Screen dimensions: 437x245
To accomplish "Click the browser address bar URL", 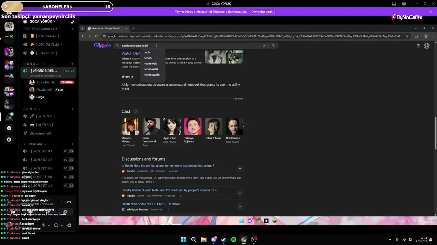I will pyautogui.click(x=254, y=36).
